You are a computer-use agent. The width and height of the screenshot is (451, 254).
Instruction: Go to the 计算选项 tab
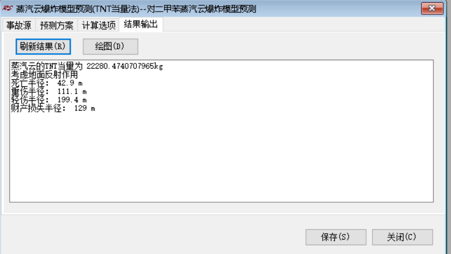99,25
